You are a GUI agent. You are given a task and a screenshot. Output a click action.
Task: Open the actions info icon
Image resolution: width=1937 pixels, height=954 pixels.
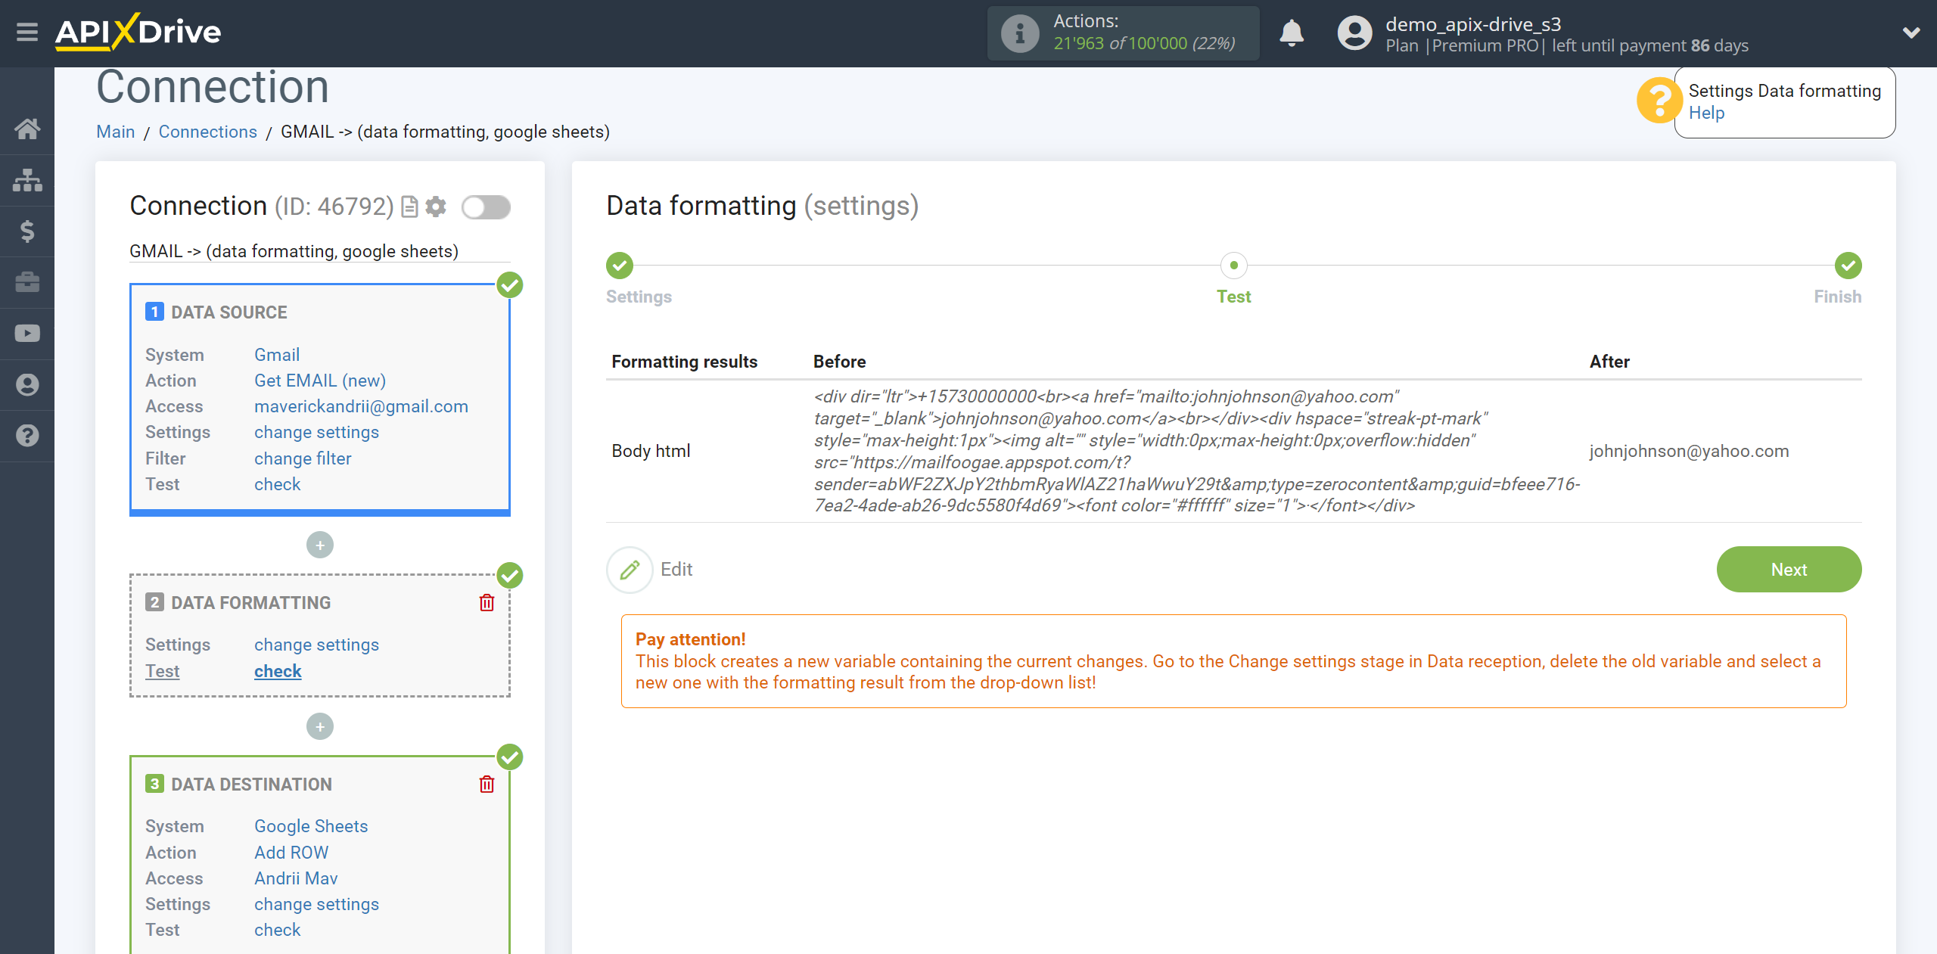pos(1019,33)
